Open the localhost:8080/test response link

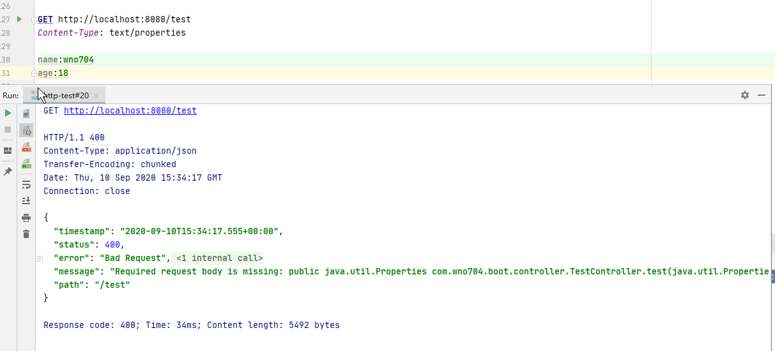tap(130, 110)
